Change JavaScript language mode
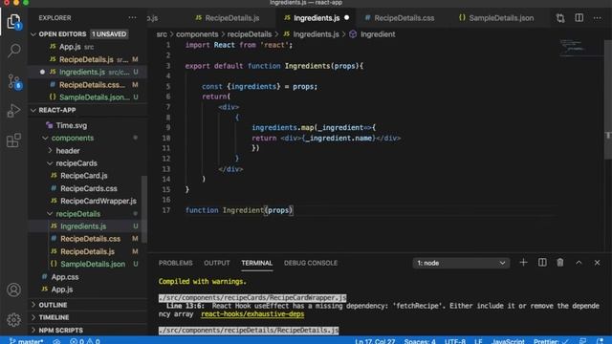 click(x=508, y=341)
